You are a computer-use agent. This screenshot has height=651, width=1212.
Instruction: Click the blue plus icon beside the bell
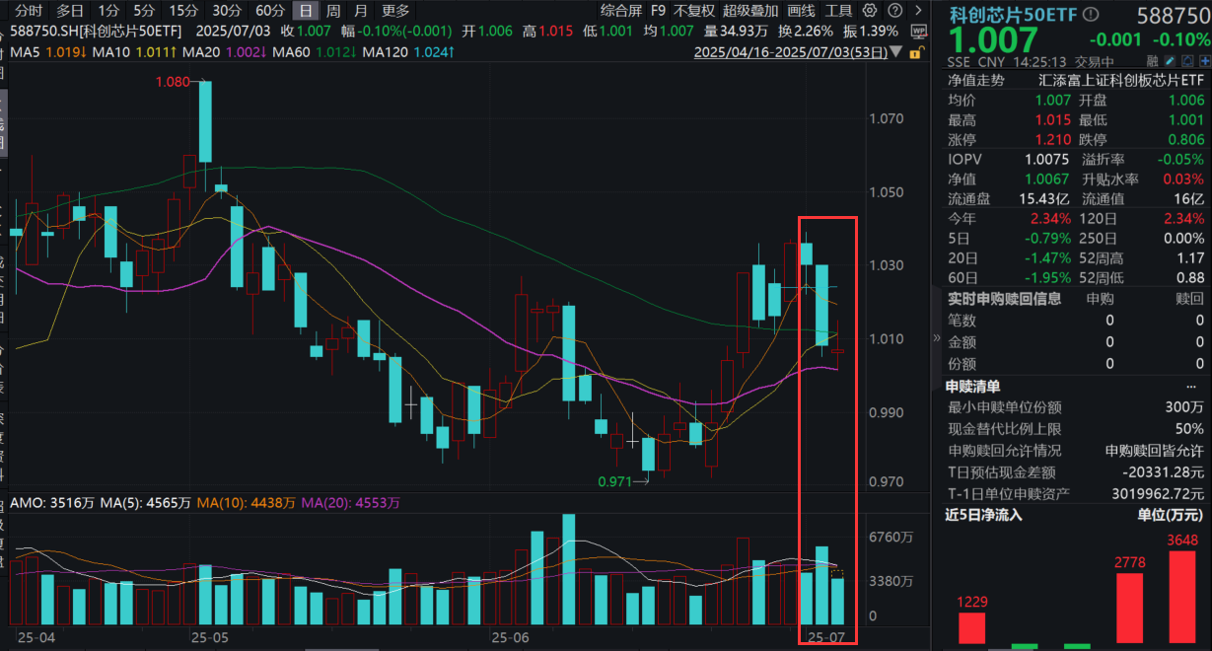click(1205, 60)
